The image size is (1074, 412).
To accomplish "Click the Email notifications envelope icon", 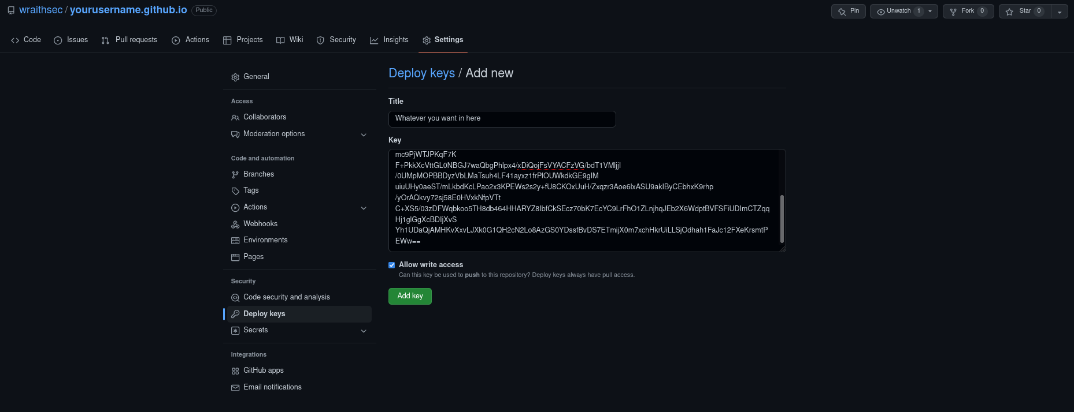I will (x=235, y=388).
